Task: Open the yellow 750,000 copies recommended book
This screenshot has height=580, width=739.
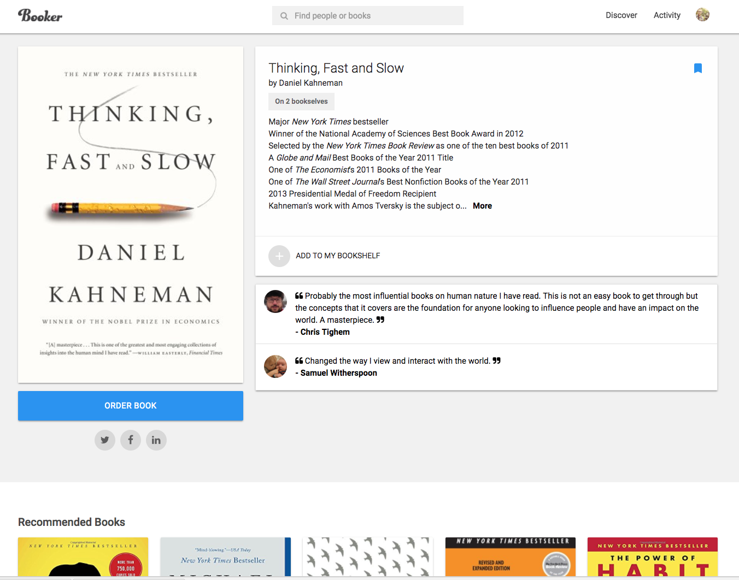Action: click(83, 557)
